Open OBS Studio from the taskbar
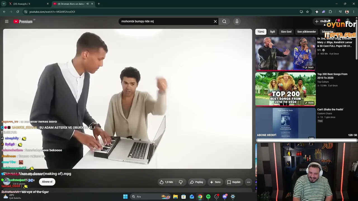Viewport: 358px width, 201px height. (x=216, y=197)
